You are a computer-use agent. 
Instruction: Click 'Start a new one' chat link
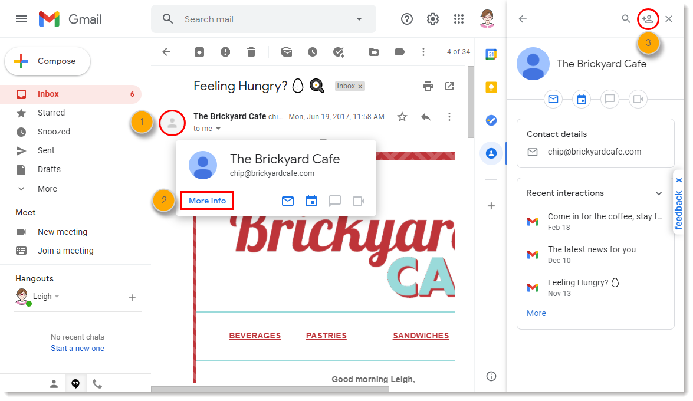tap(77, 349)
